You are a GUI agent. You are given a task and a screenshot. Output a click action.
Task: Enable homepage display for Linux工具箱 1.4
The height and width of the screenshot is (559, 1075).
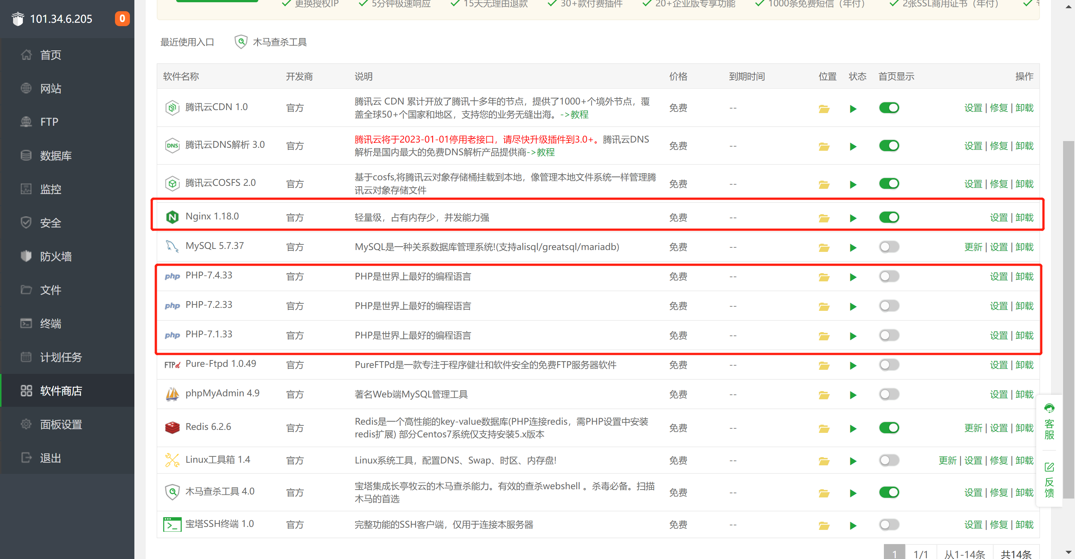point(889,460)
